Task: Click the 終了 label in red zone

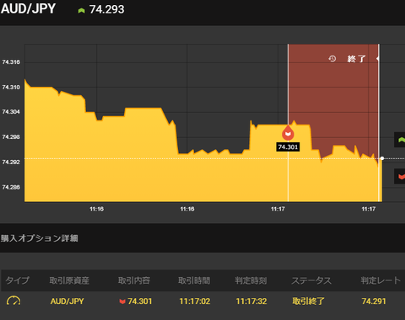Action: 356,59
